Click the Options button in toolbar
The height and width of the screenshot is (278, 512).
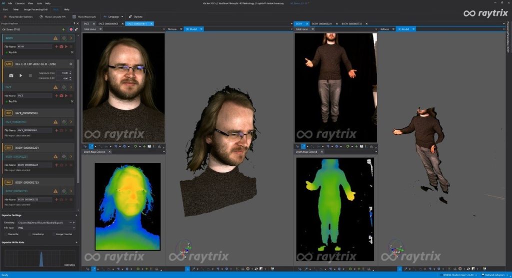pos(135,16)
